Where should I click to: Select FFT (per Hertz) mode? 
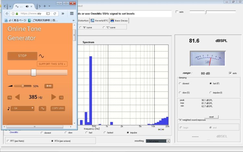(8, 141)
